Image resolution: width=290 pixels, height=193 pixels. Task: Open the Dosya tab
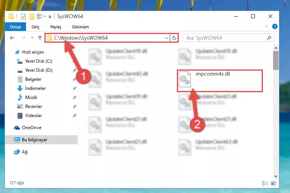click(x=15, y=27)
